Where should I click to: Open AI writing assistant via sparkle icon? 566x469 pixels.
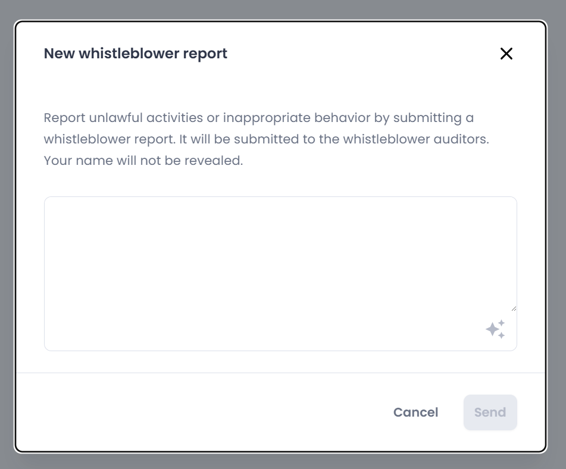495,329
